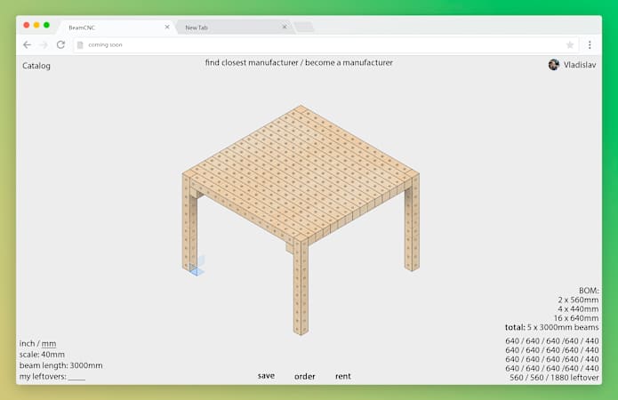
Task: Bookmark page with star icon
Action: click(x=570, y=44)
